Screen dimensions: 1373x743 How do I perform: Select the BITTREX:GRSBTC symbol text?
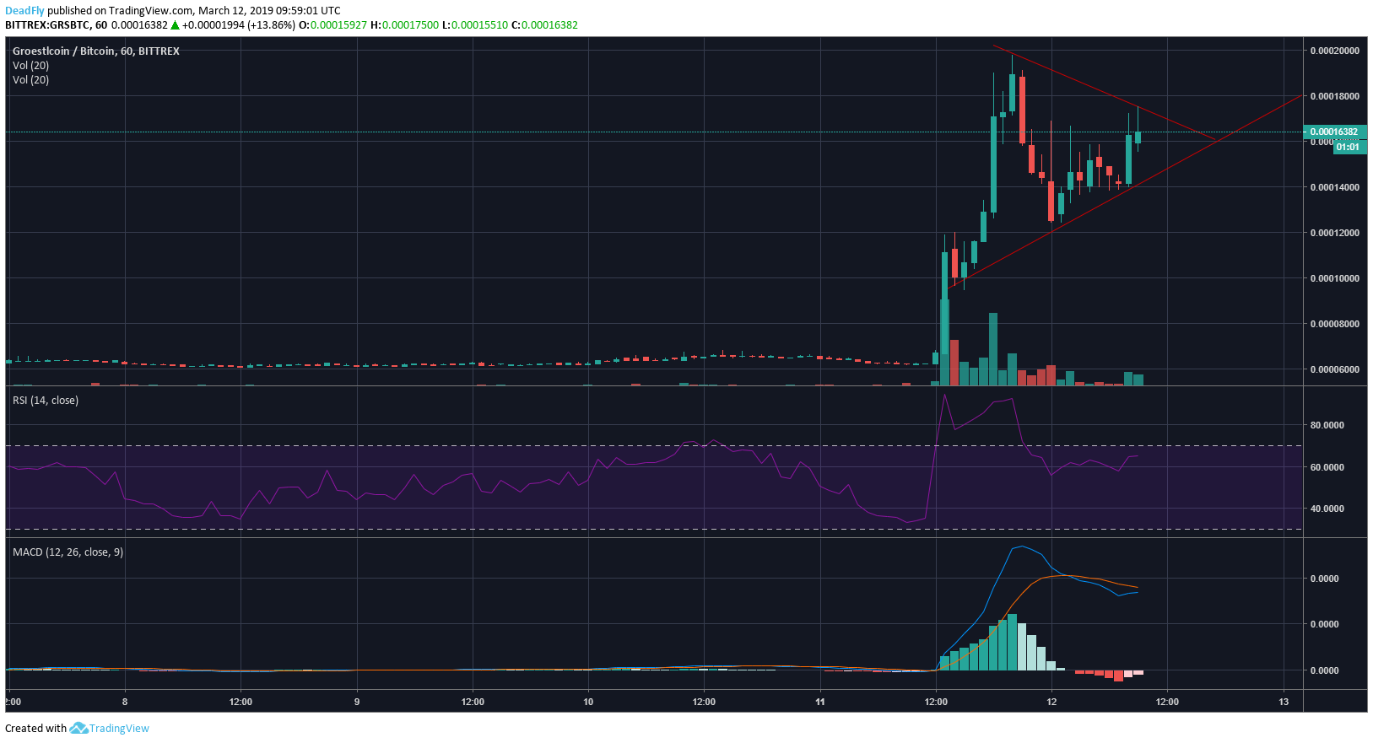47,25
